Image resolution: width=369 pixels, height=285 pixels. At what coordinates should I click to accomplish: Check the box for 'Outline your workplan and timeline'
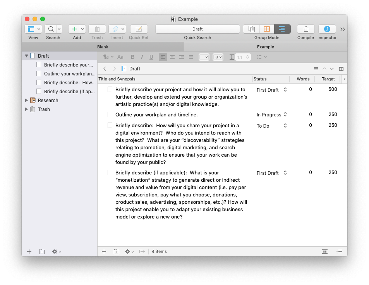pos(110,114)
